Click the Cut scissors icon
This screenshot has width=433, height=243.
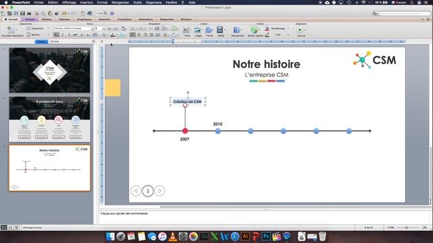tap(37, 13)
